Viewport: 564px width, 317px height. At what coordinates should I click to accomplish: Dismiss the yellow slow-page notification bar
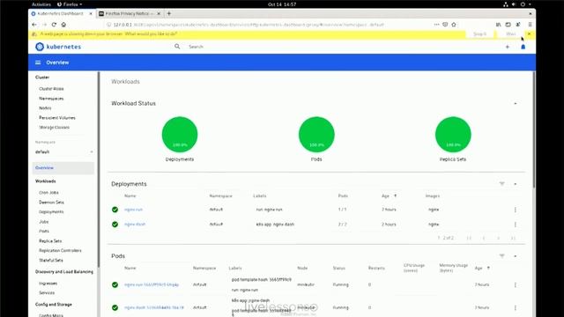pyautogui.click(x=529, y=33)
